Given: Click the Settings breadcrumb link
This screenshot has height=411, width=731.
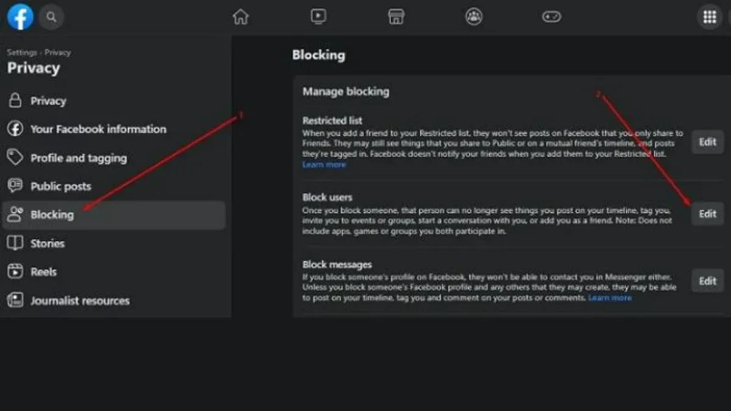Looking at the screenshot, I should tap(21, 53).
